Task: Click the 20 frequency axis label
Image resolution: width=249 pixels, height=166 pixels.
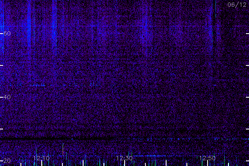Action: pos(7,160)
